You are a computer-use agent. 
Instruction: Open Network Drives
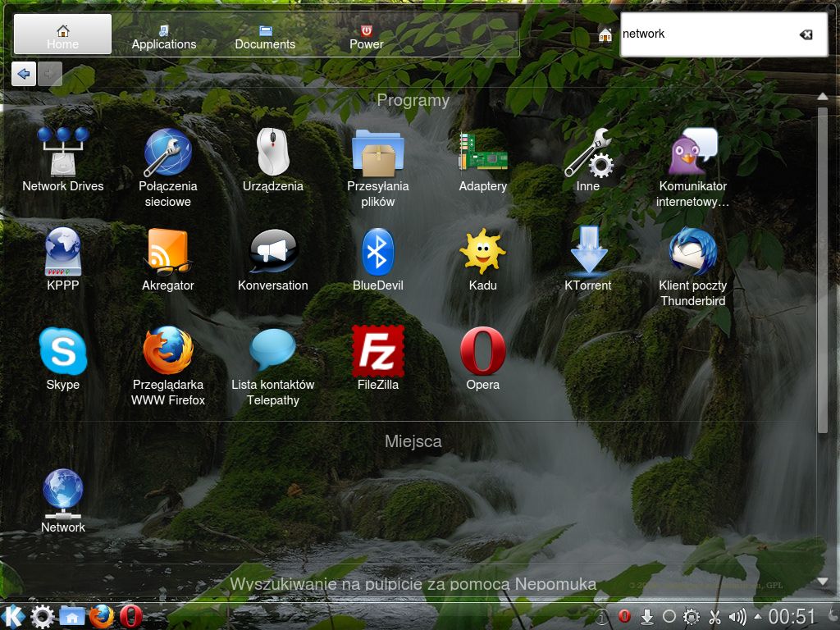(62, 160)
